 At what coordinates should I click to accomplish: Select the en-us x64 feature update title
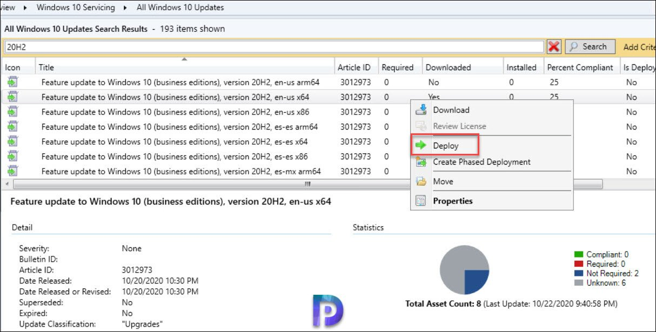point(176,97)
